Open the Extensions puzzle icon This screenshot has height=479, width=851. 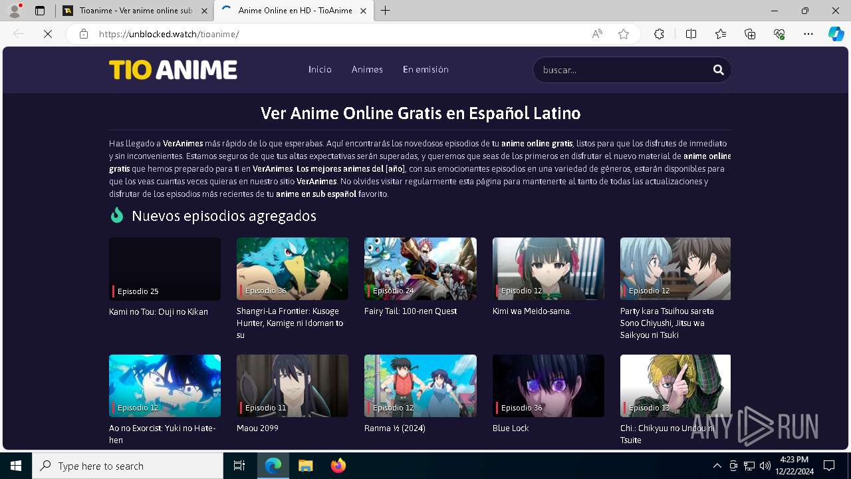[x=659, y=34]
